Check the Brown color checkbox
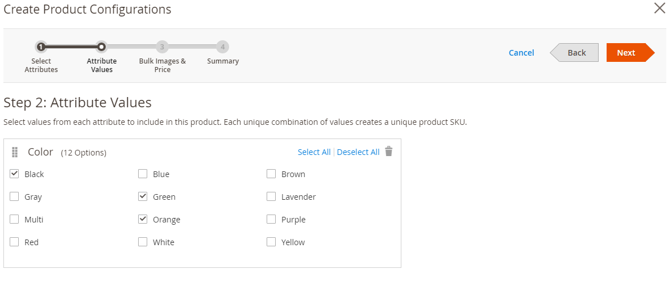The width and height of the screenshot is (668, 294). click(271, 174)
